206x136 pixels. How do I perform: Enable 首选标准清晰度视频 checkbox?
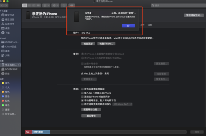[82, 89]
